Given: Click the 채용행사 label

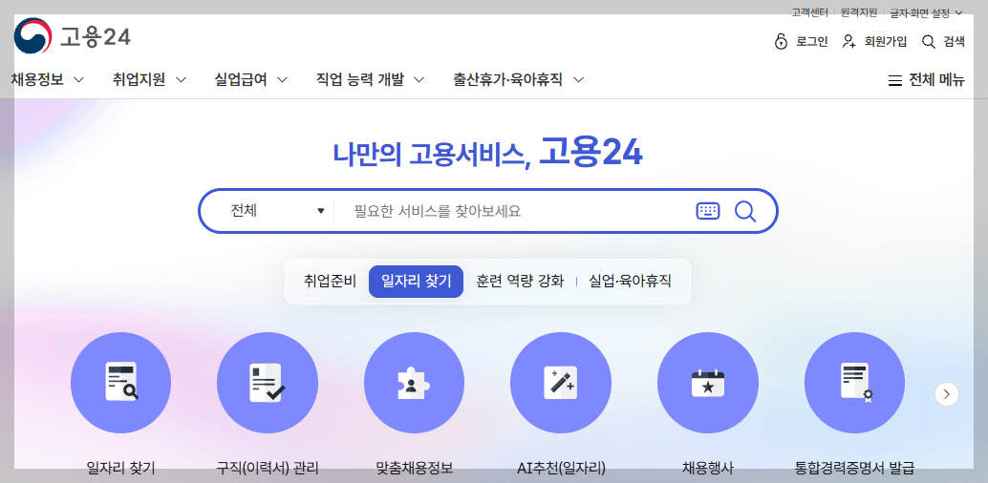Looking at the screenshot, I should (708, 468).
